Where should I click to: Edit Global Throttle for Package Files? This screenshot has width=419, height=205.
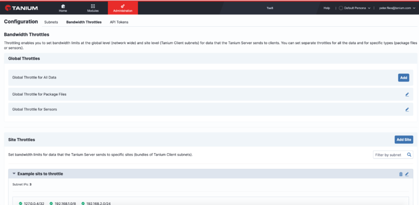pos(407,94)
